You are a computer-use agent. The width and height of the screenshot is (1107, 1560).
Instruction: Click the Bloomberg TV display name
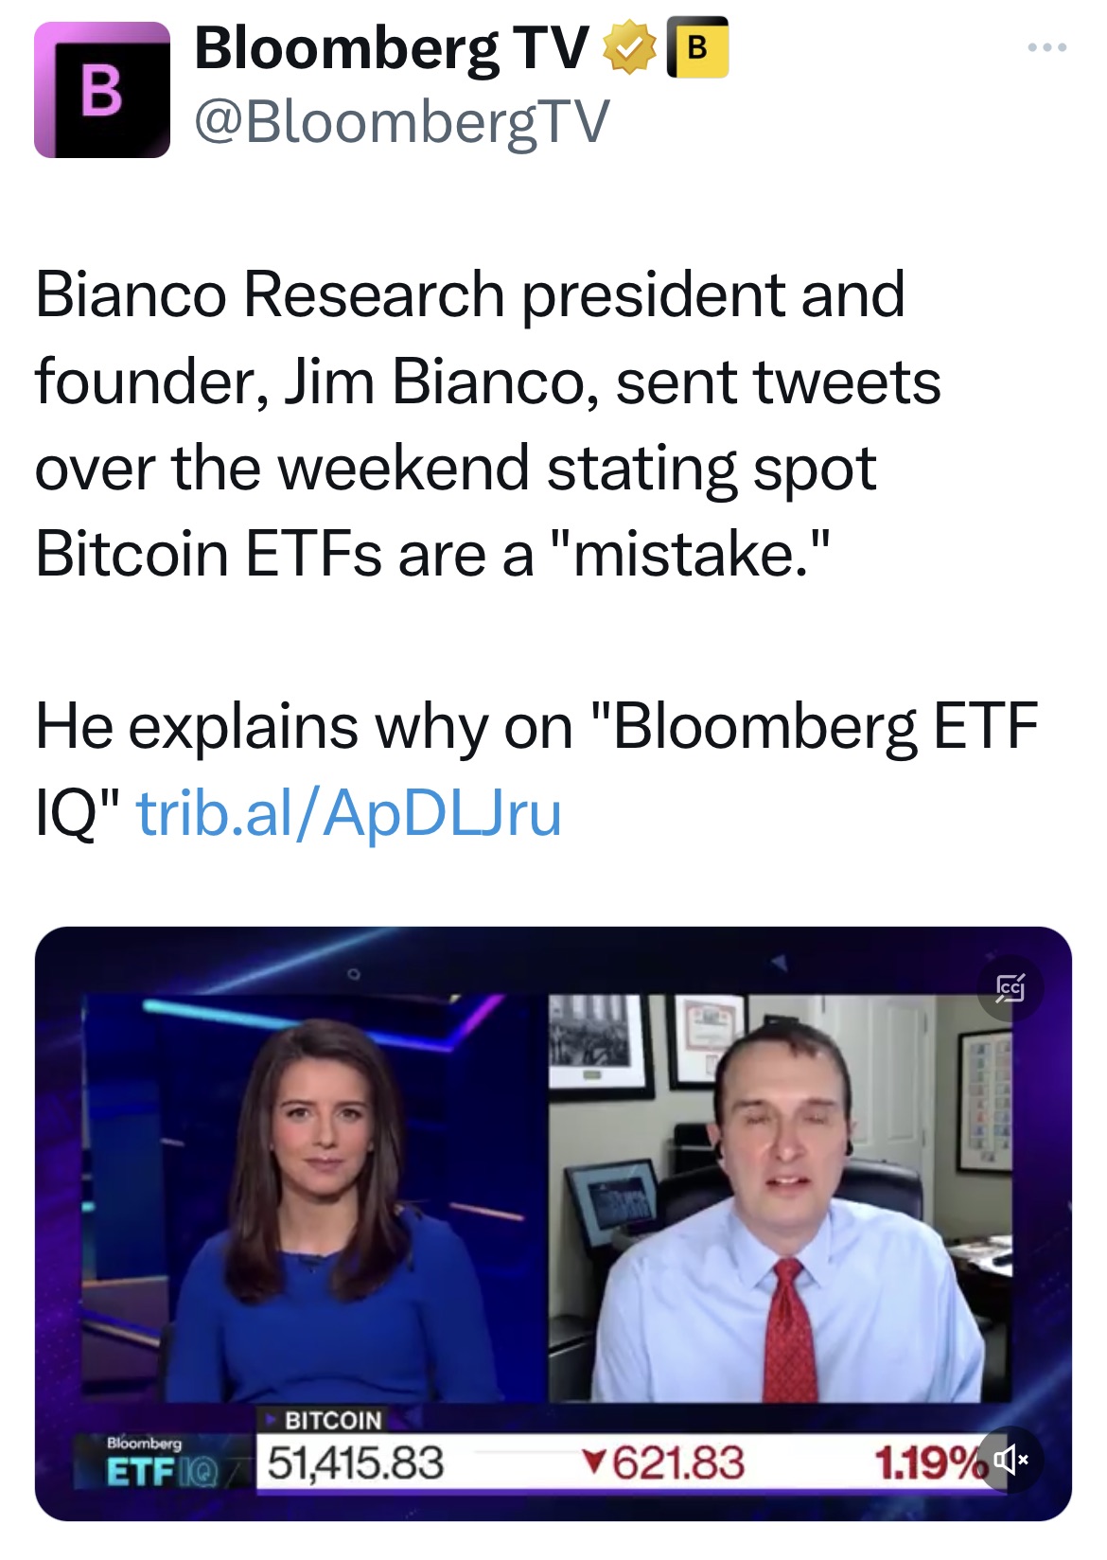tap(391, 48)
